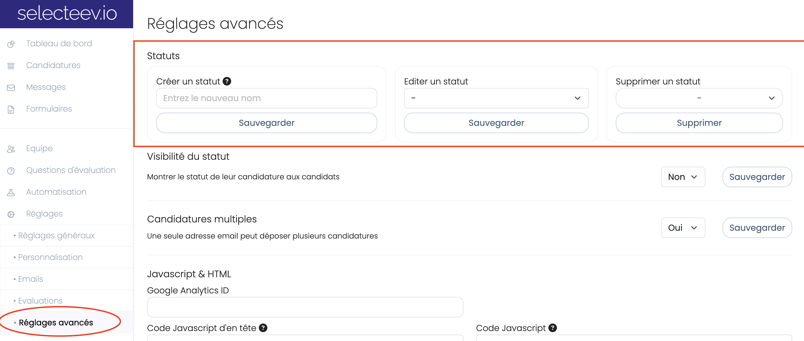
Task: Click the new status name input field
Action: tap(266, 98)
